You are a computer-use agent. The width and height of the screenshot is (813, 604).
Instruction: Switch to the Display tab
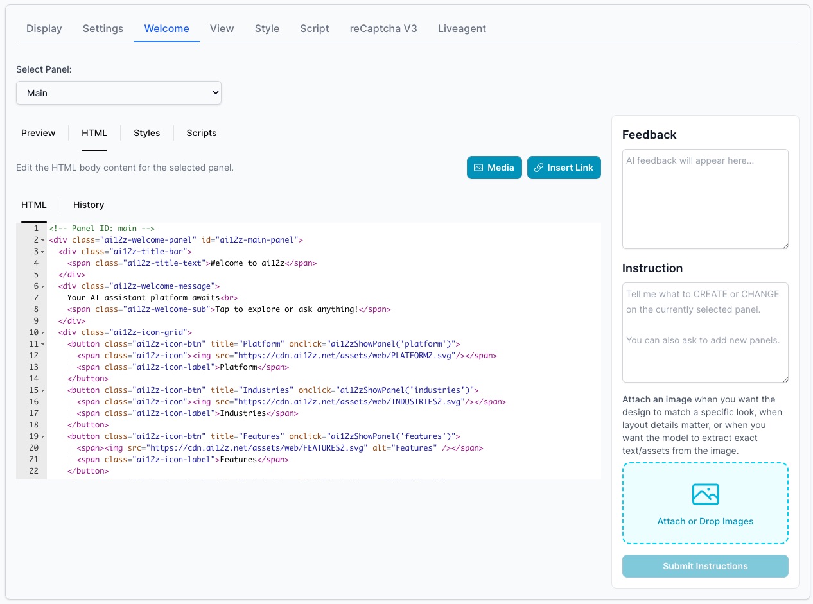44,28
